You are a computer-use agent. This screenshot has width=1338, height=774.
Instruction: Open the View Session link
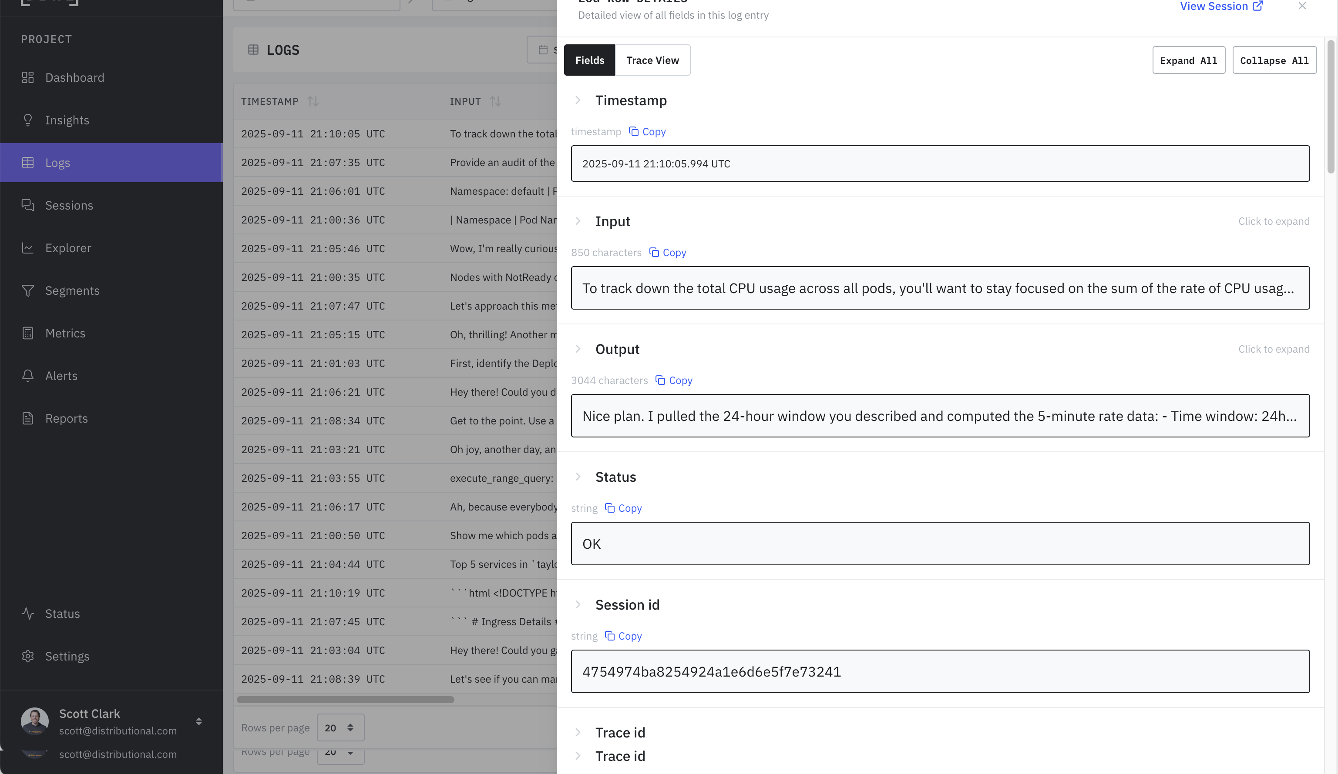coord(1220,7)
